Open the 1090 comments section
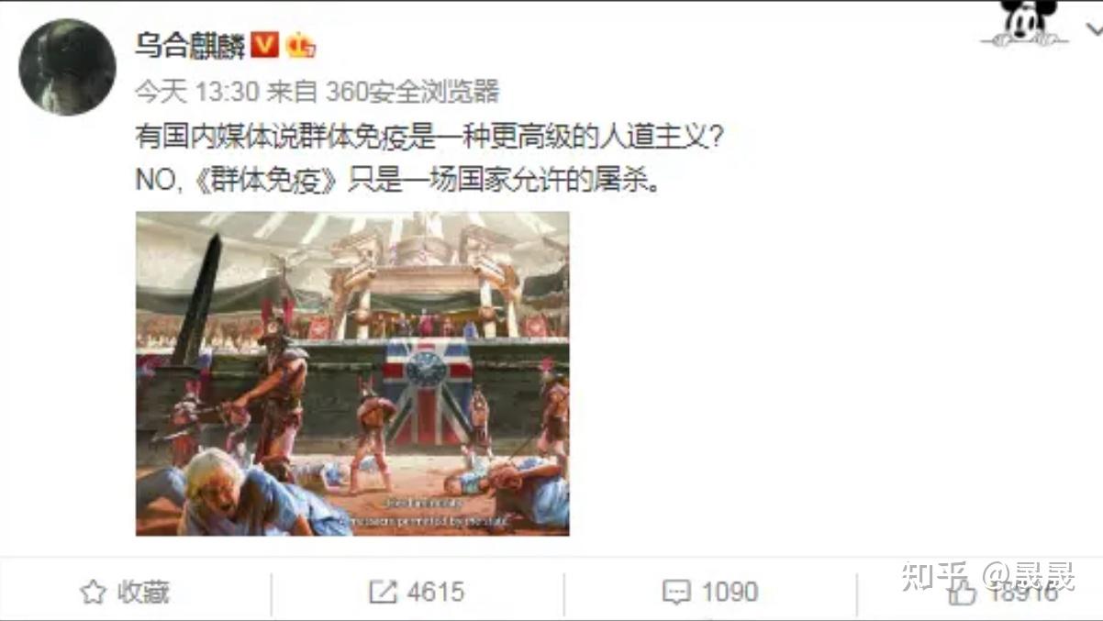 point(730,593)
